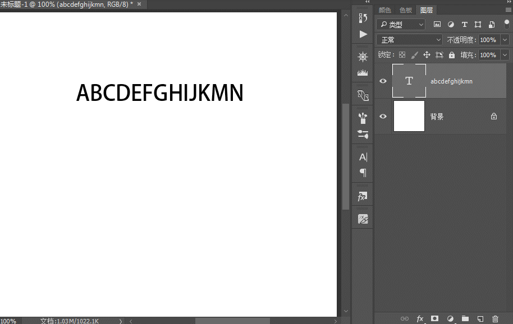Open the Styles panel fx icon
The height and width of the screenshot is (324, 513).
pos(363,196)
